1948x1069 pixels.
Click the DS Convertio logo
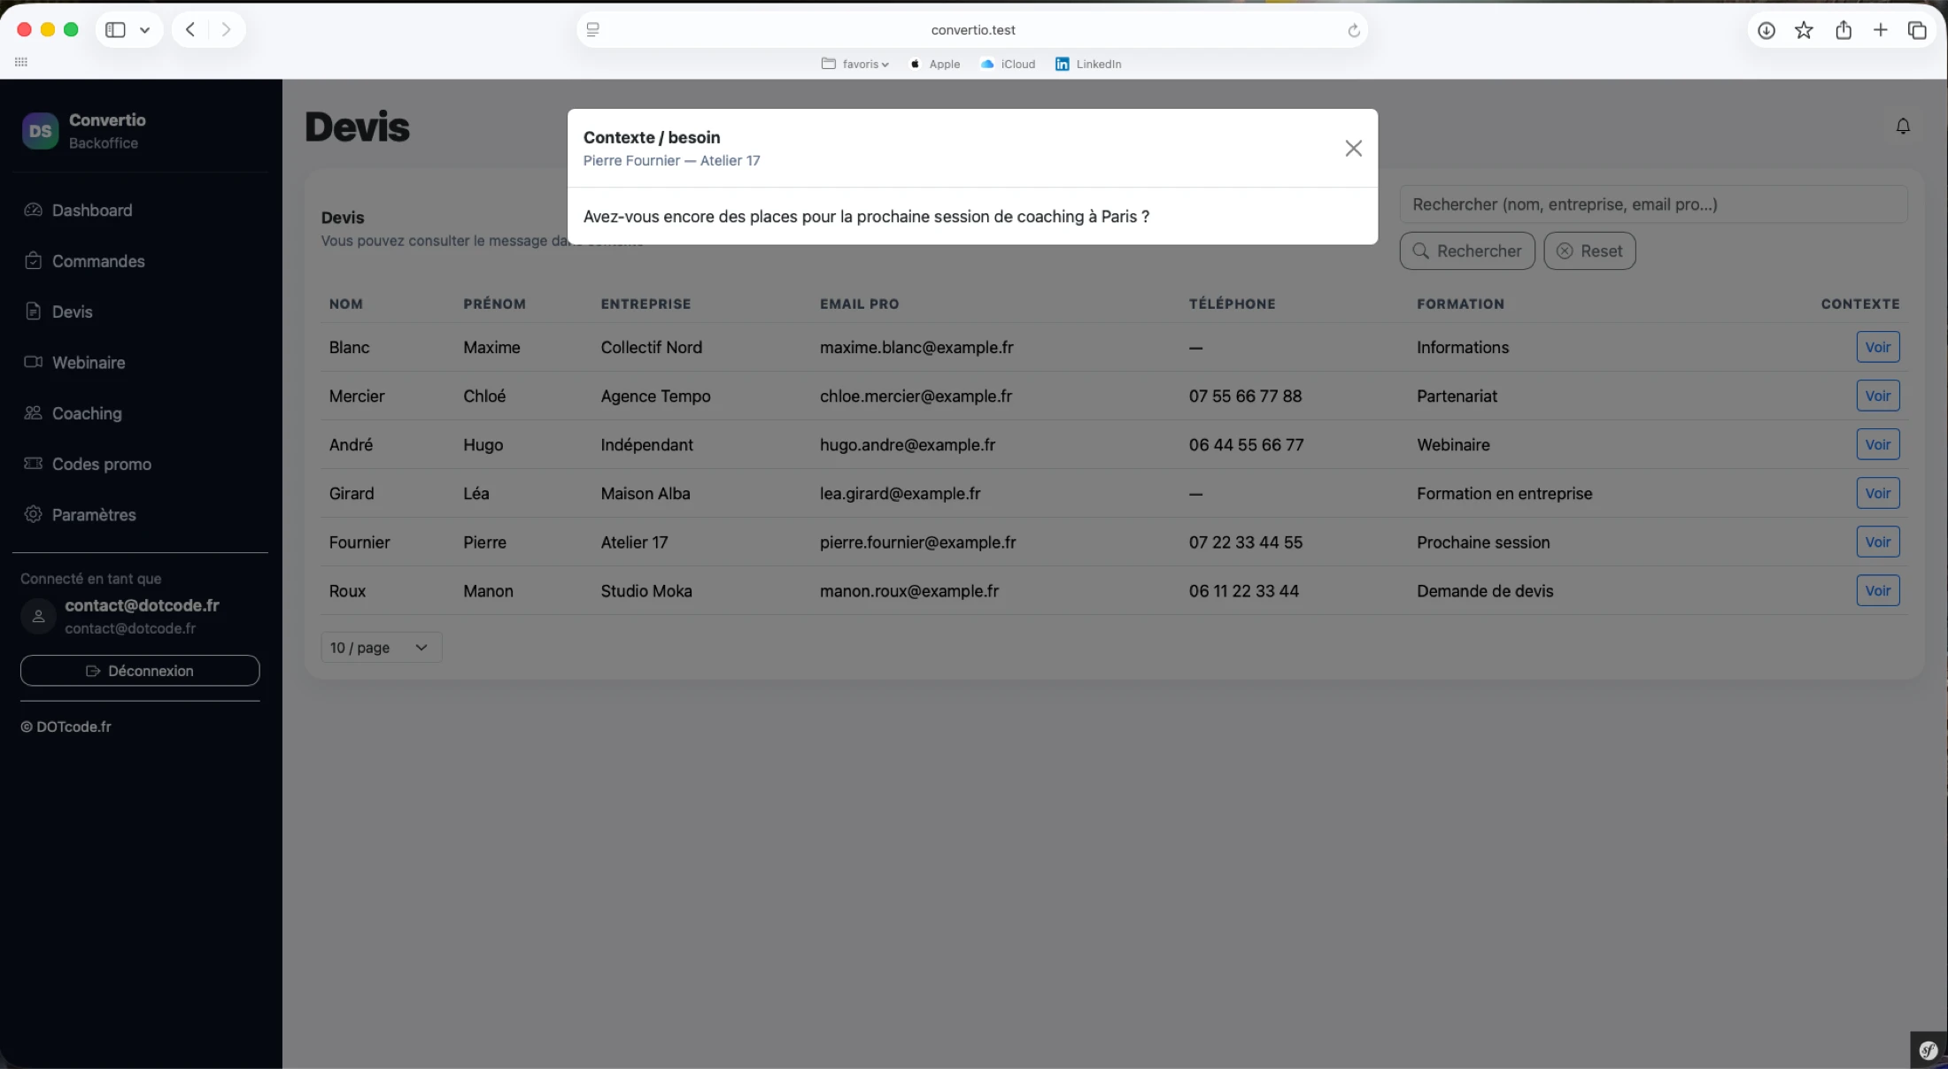tap(40, 131)
